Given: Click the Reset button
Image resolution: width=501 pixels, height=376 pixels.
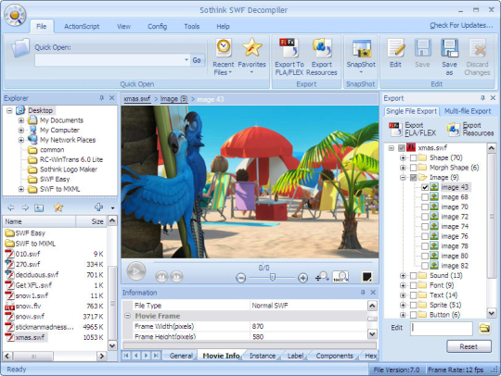Looking at the screenshot, I should click(469, 346).
